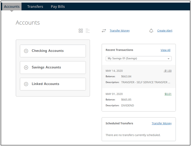The image size is (191, 146).
Task: Go to the Transfers tab
Action: click(35, 6)
